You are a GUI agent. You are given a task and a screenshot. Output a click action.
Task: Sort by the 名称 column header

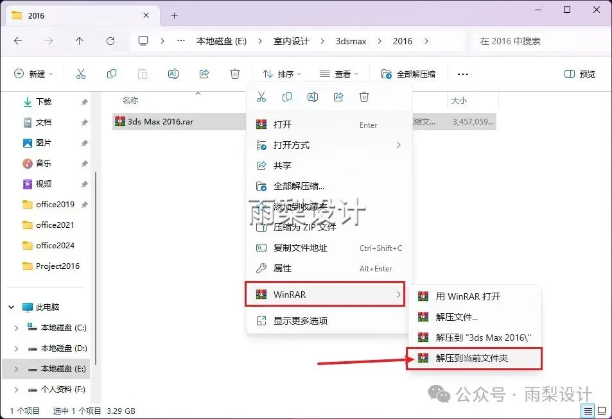130,101
